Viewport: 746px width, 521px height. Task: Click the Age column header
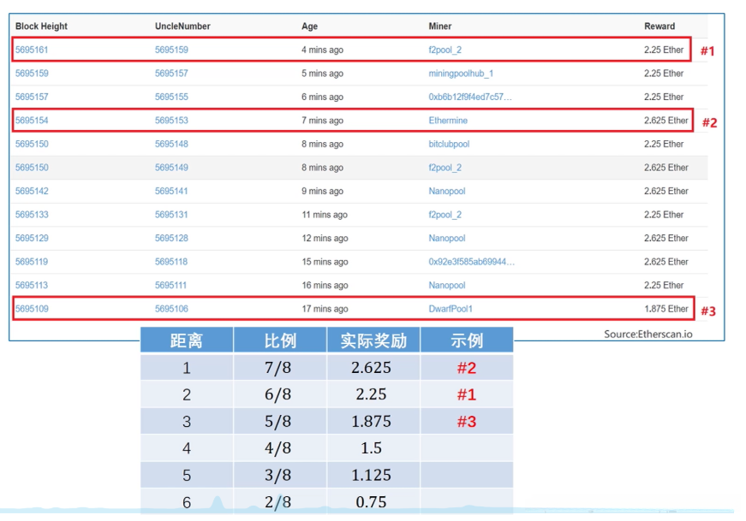tap(309, 27)
